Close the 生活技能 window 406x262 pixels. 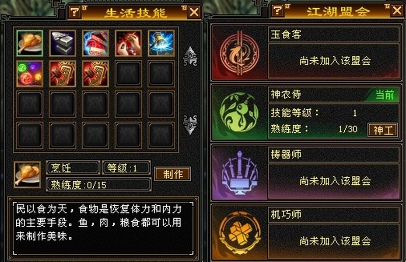click(x=194, y=12)
